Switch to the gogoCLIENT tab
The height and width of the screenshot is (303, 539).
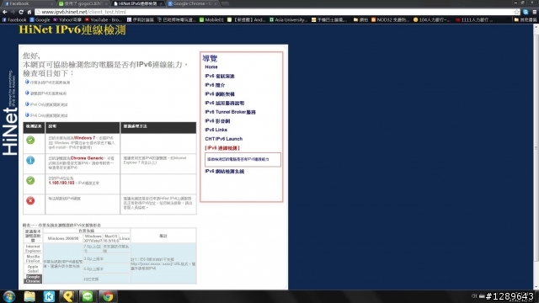(83, 3)
